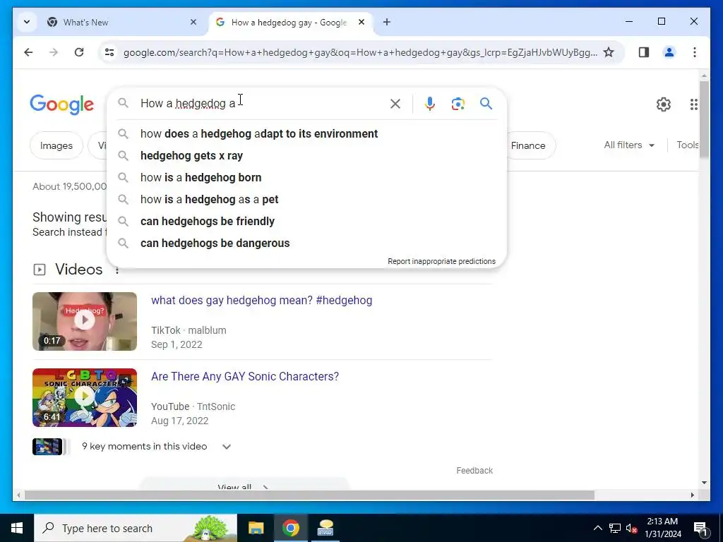
Task: Click the Feedback link below videos
Action: (474, 471)
